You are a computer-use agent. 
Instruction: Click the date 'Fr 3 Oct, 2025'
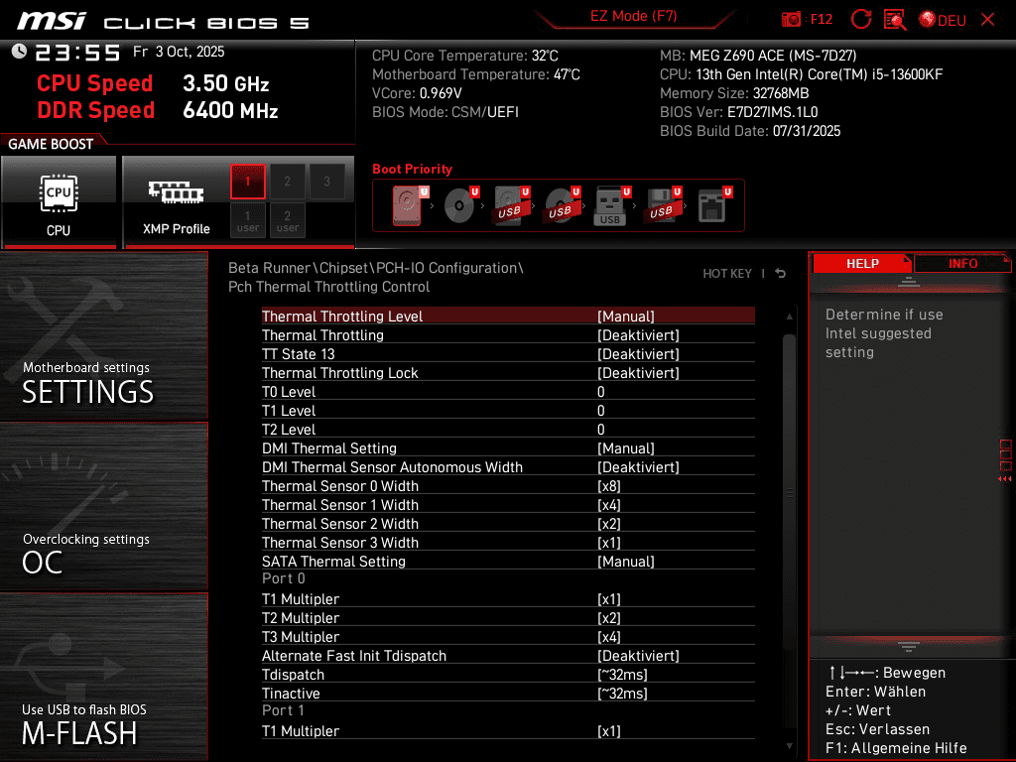179,52
